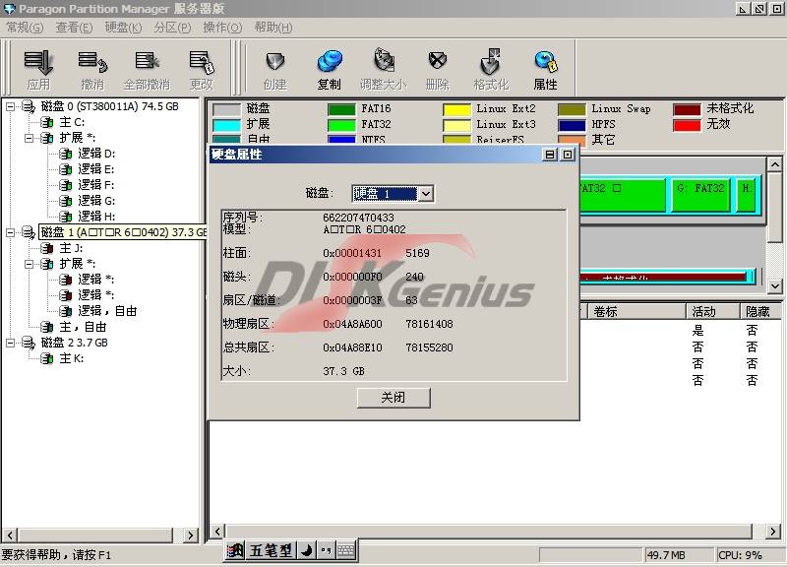Open the 帮助(H) menu

pos(273,28)
